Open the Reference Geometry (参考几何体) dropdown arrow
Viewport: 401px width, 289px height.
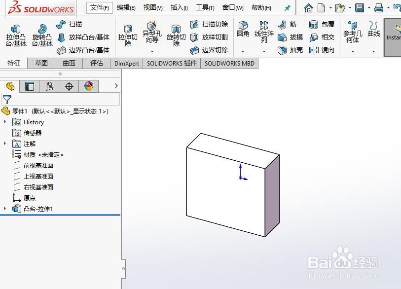tap(353, 51)
